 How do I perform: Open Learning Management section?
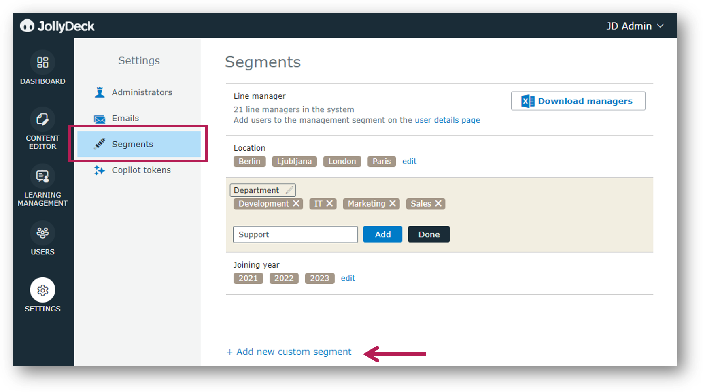[x=42, y=175]
